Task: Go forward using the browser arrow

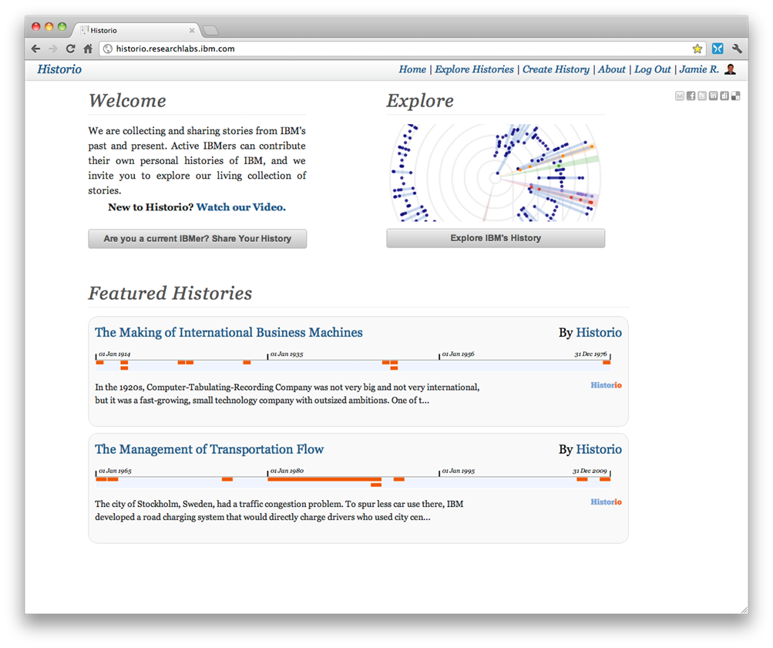Action: tap(53, 49)
